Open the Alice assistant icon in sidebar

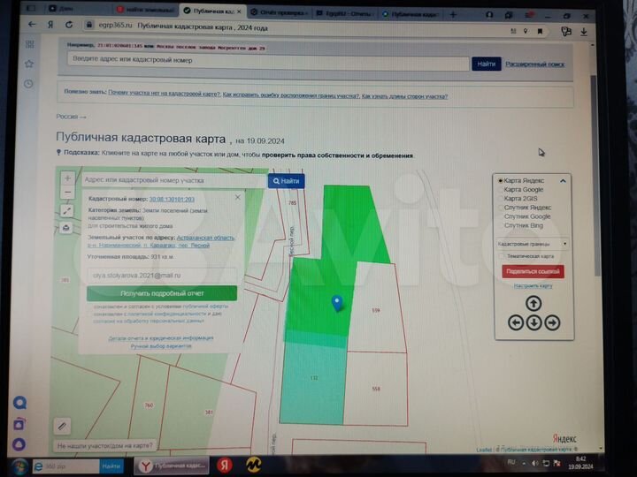[x=19, y=444]
